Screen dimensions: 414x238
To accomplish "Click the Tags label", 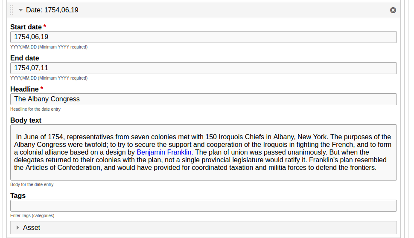I will [x=17, y=195].
